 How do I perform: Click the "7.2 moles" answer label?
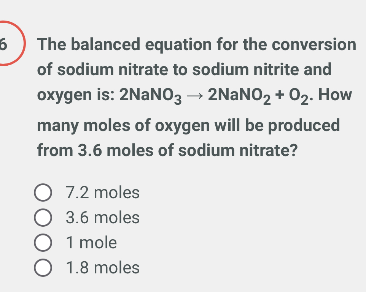[102, 193]
